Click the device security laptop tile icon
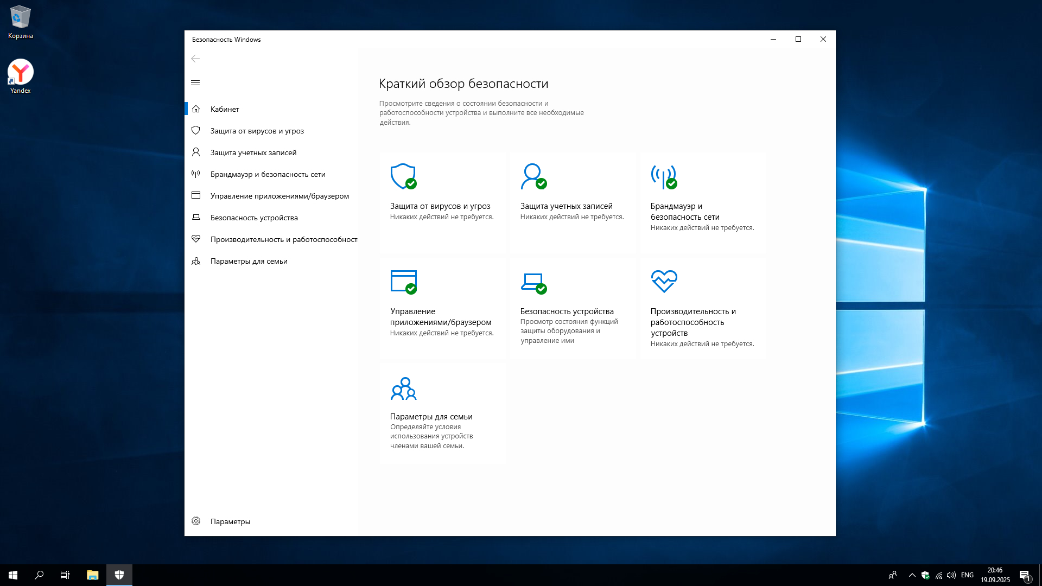The width and height of the screenshot is (1042, 586). 533,281
